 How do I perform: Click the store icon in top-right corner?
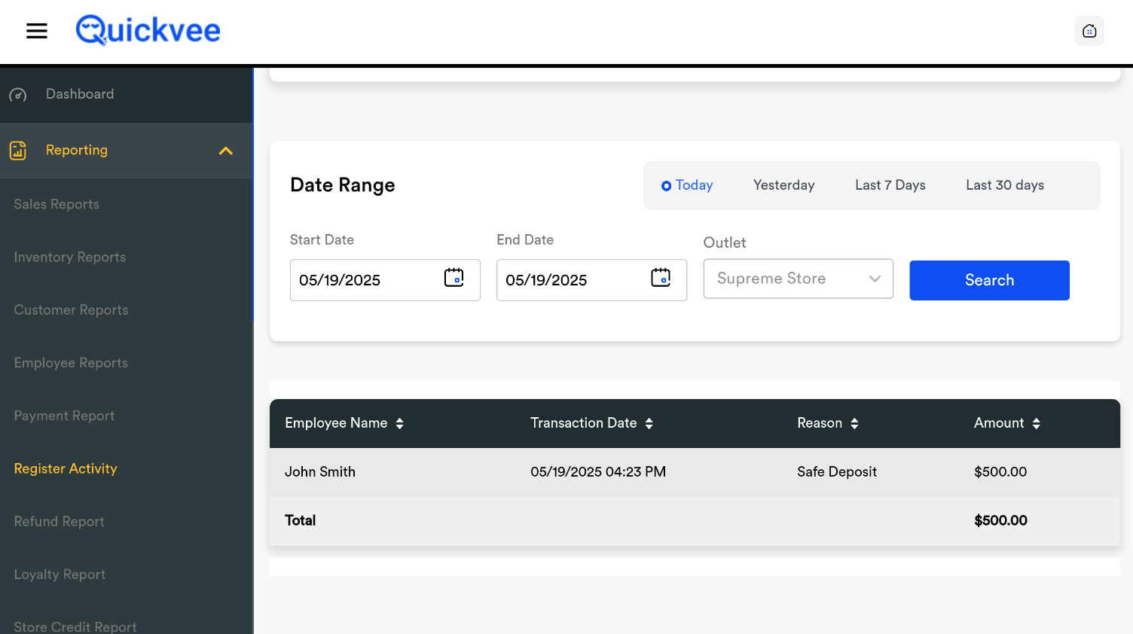pos(1089,31)
